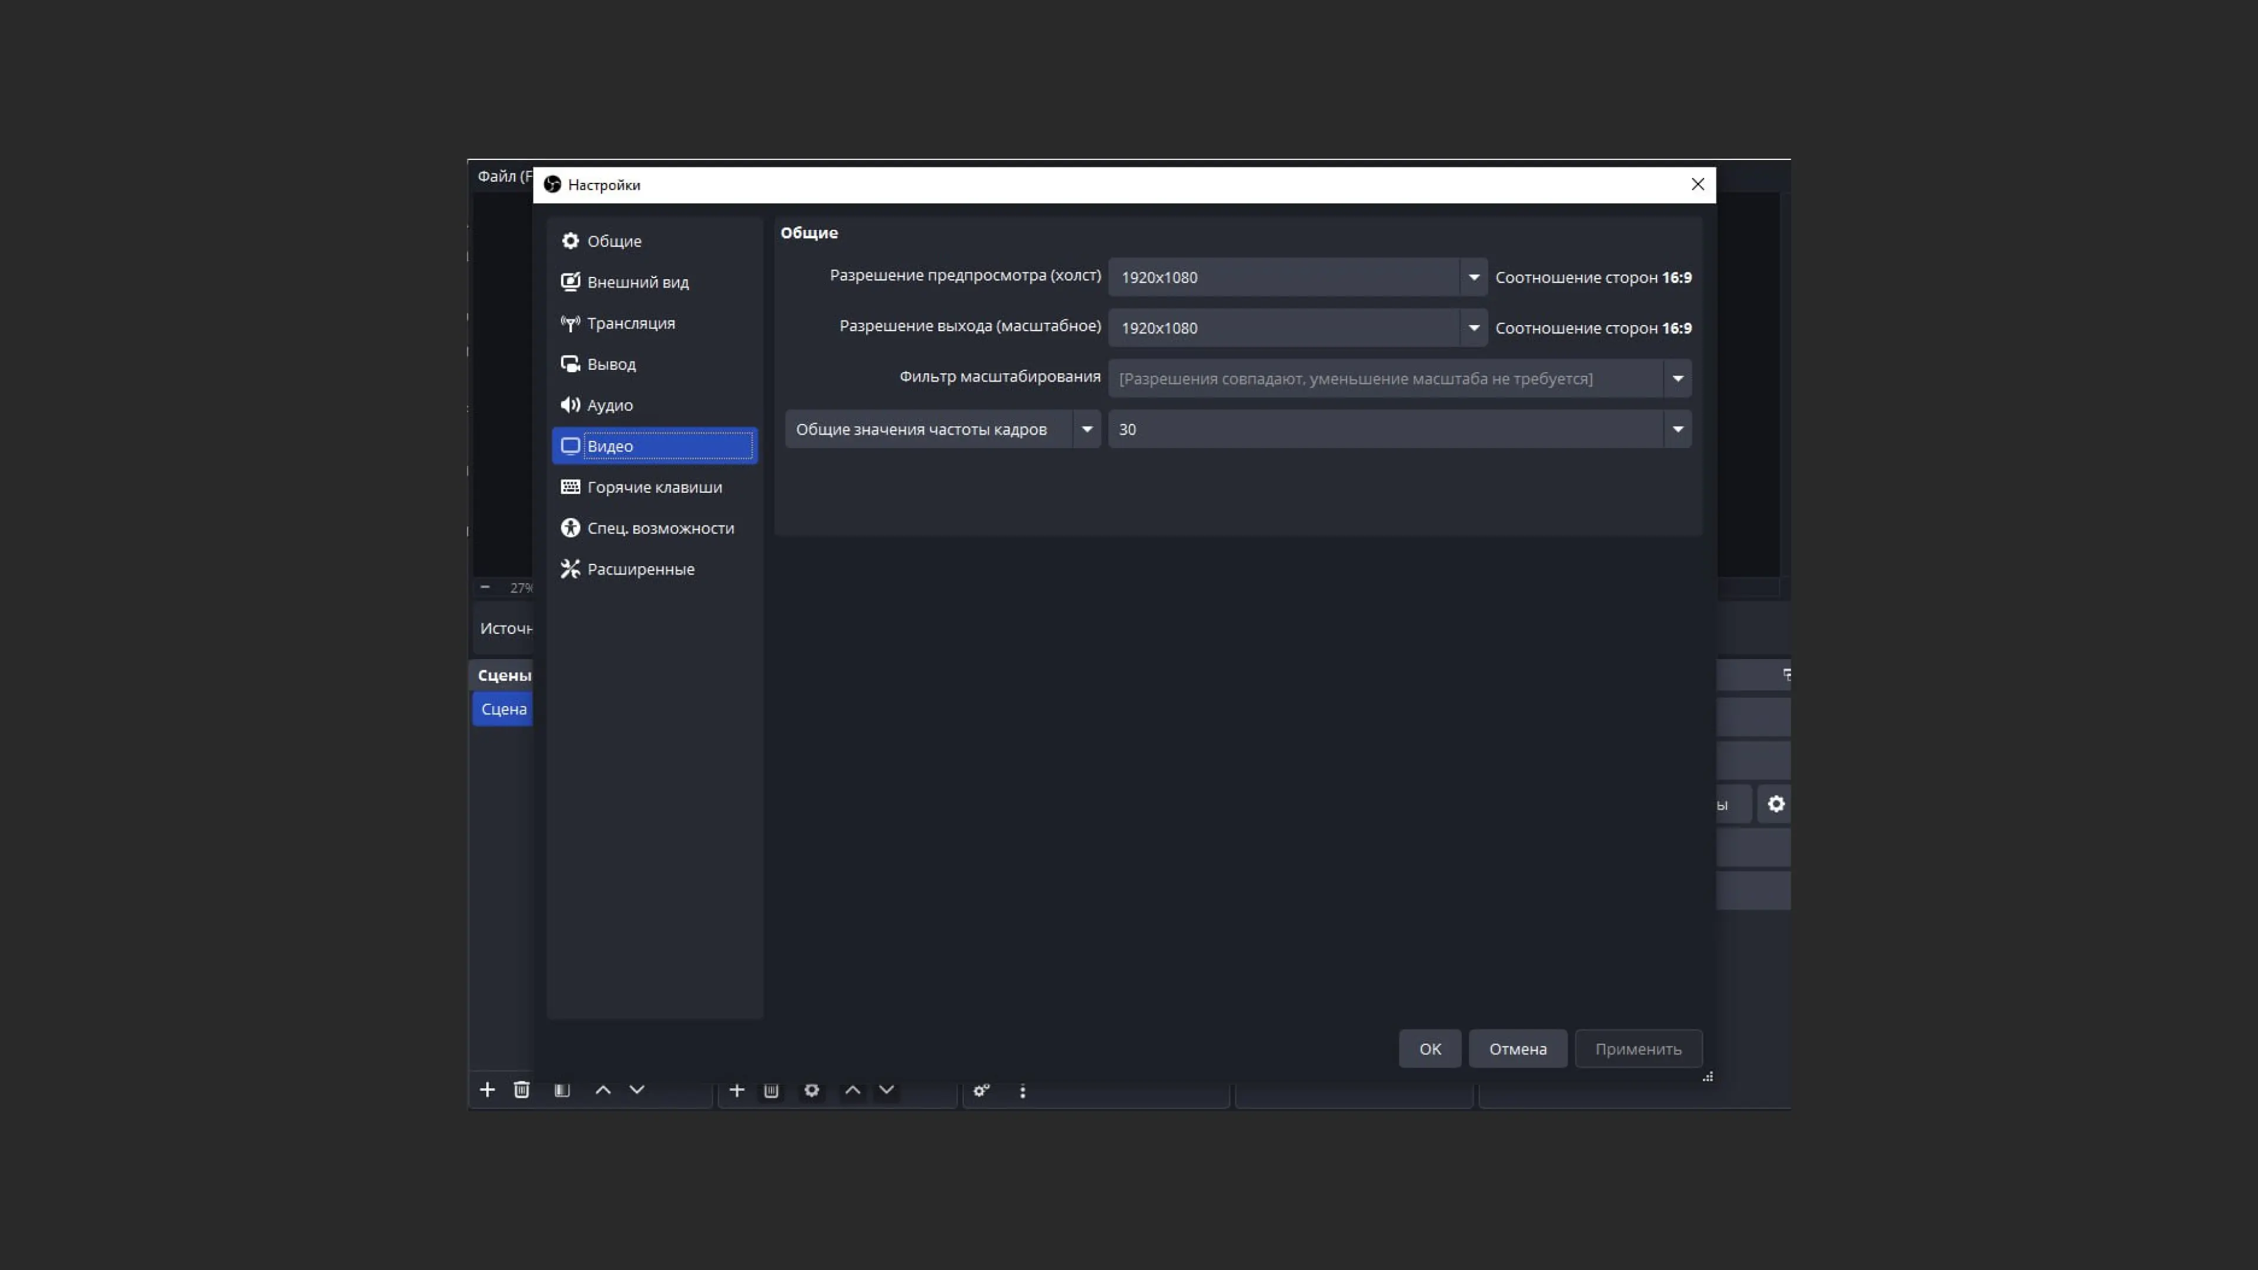Open the Вывод output settings
The image size is (2258, 1270).
coord(611,365)
